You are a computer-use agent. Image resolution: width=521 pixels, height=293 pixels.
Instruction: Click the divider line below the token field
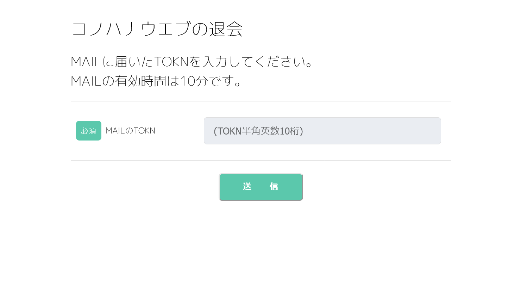click(x=260, y=161)
